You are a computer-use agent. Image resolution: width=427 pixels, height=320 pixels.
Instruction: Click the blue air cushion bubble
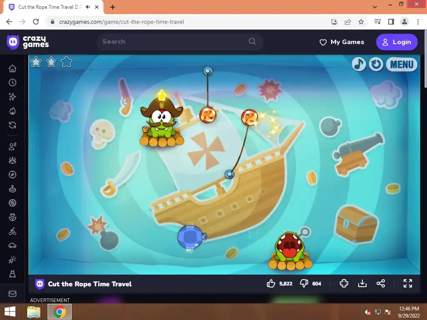[191, 237]
